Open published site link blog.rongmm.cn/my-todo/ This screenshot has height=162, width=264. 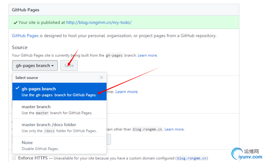coord(99,22)
